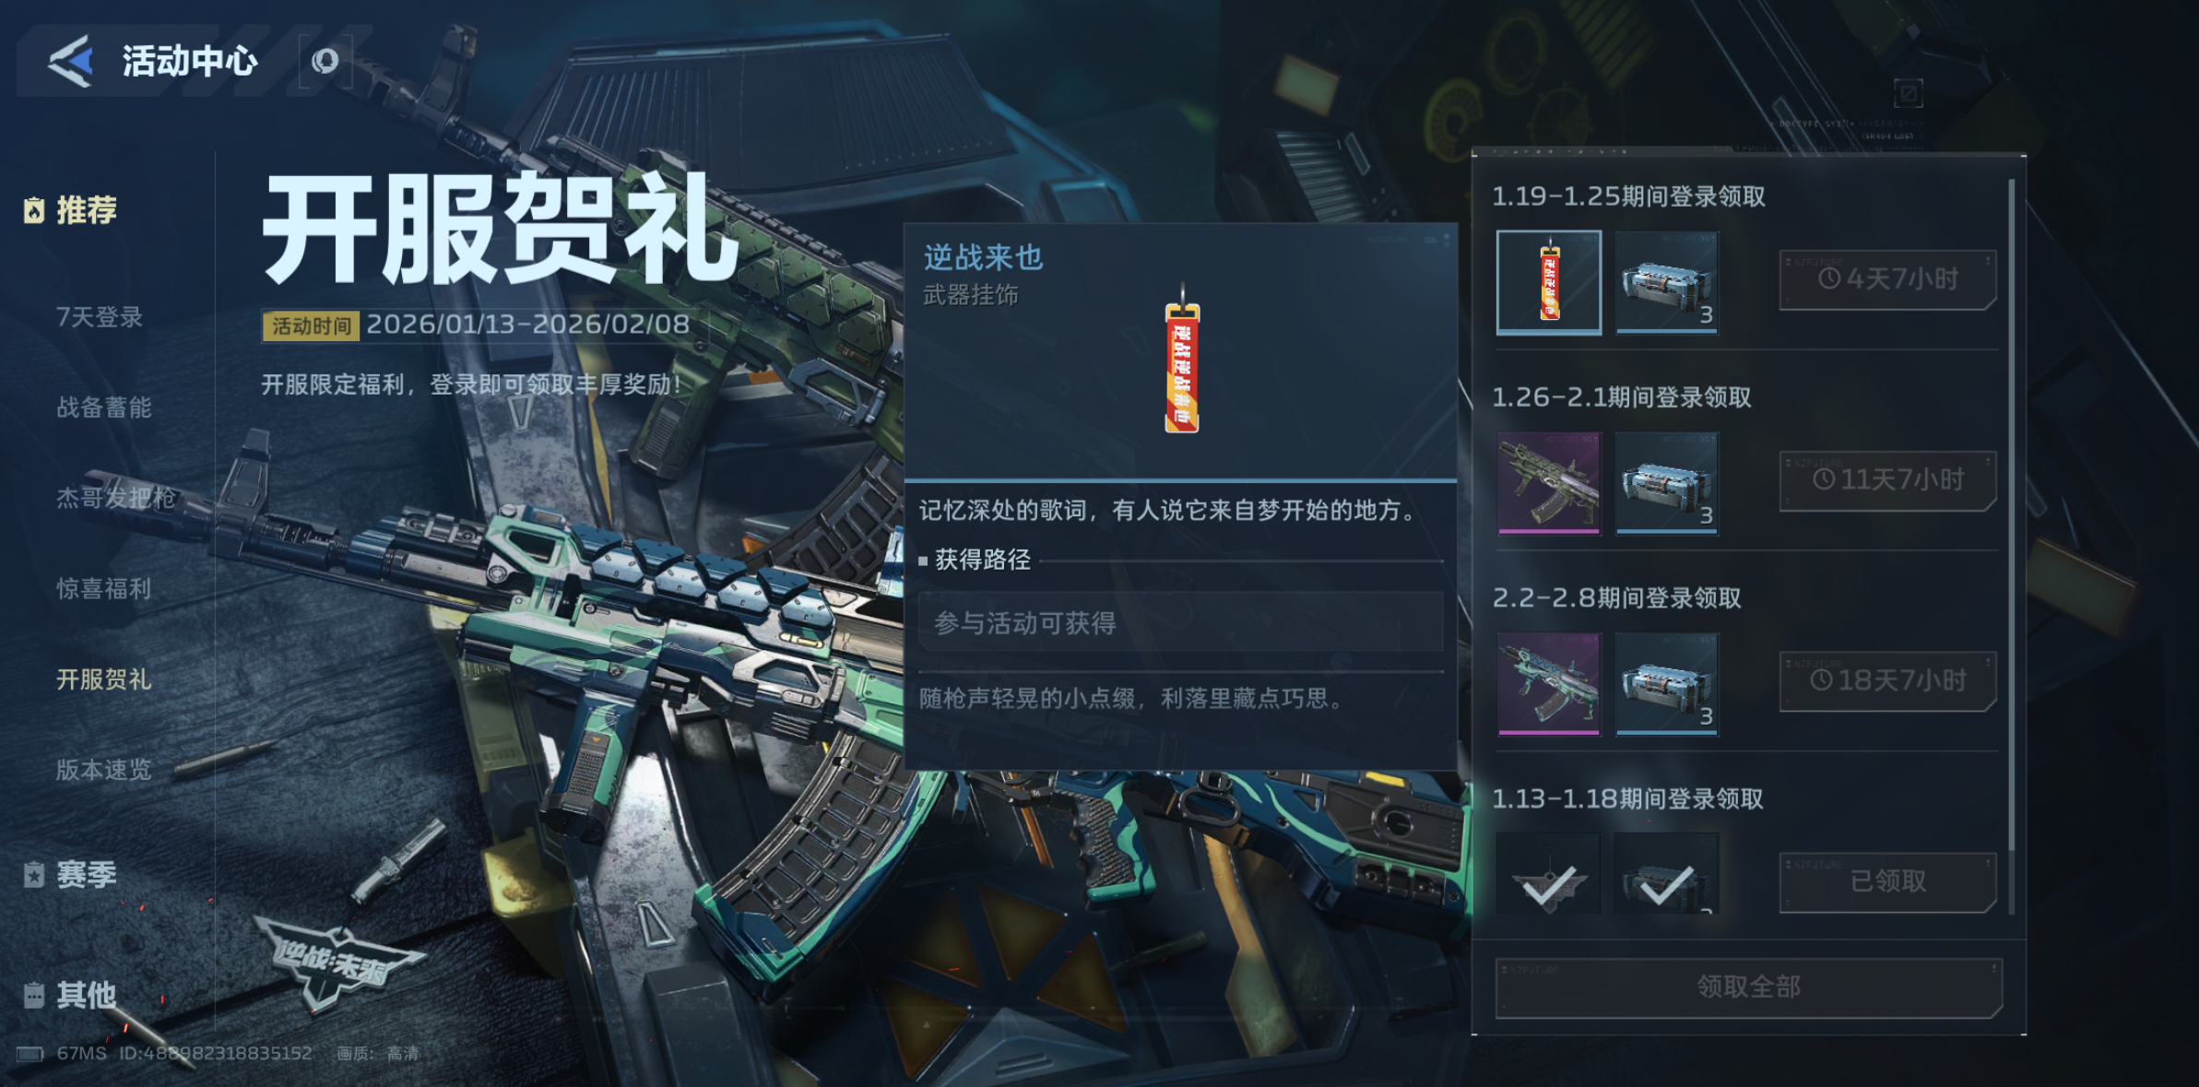2199x1087 pixels.
Task: Click the reward list vertical scrollbar
Action: coord(2011,516)
